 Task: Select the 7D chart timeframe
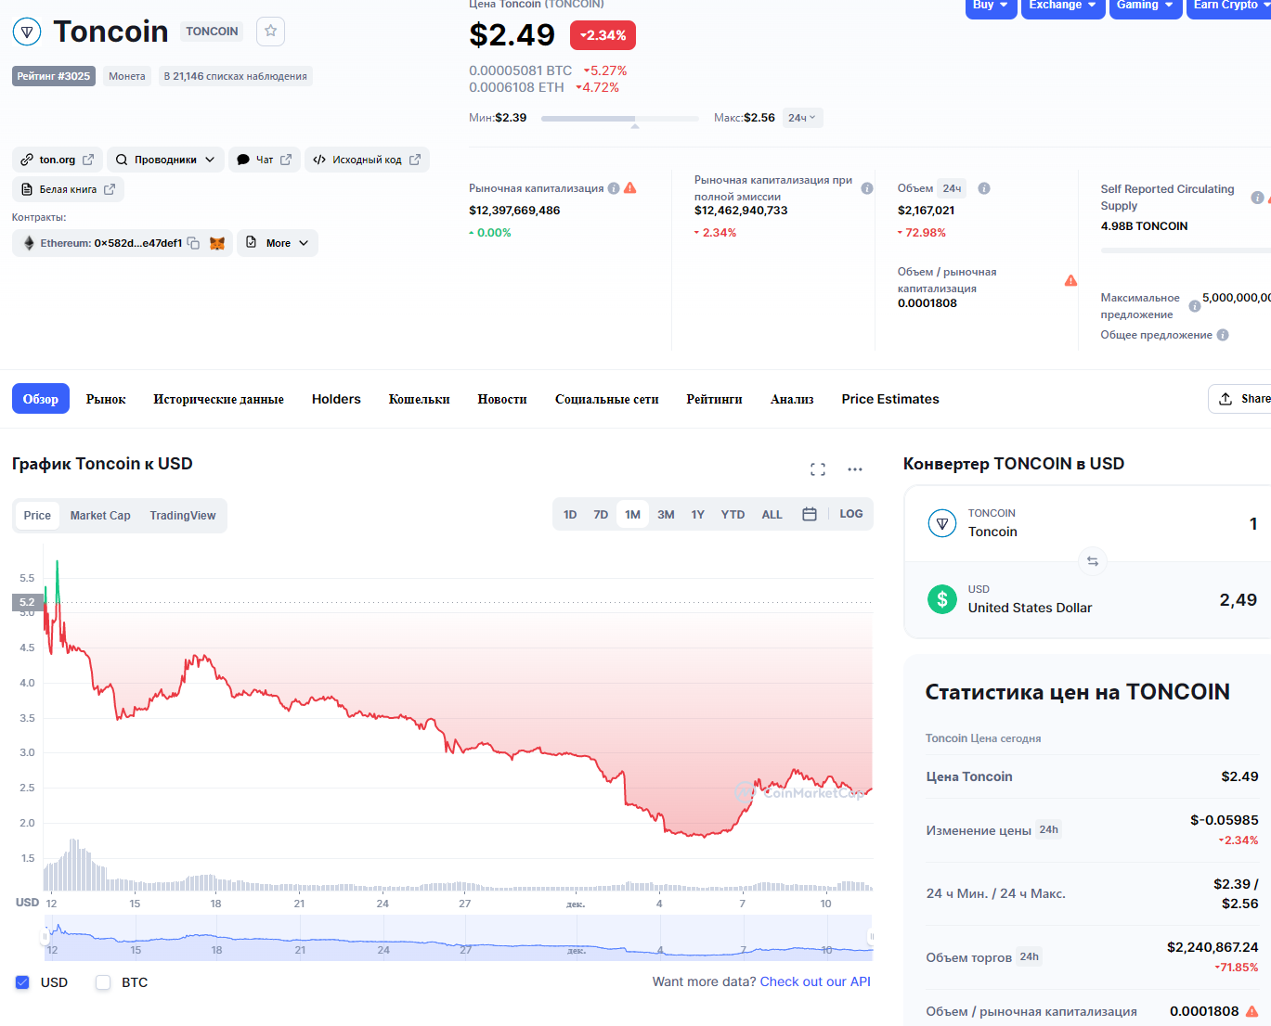click(x=601, y=514)
